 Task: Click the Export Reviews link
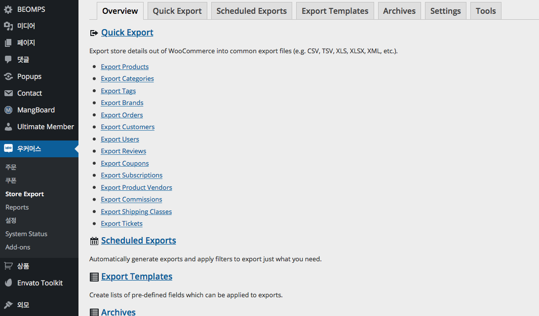123,151
